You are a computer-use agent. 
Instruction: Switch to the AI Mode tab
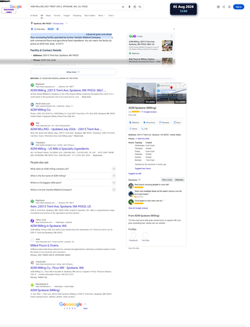tap(34, 16)
